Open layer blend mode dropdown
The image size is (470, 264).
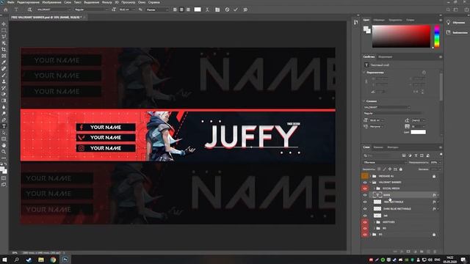point(385,163)
